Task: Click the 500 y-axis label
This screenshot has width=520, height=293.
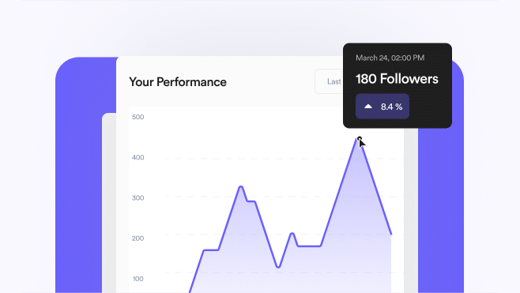Action: [138, 117]
